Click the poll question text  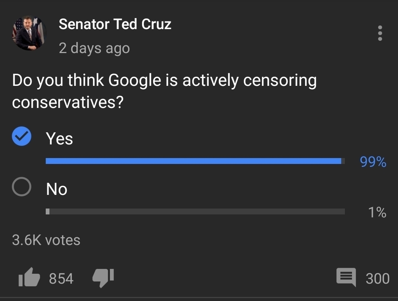[x=164, y=91]
